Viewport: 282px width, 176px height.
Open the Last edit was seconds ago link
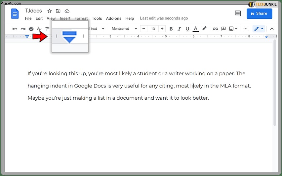164,18
